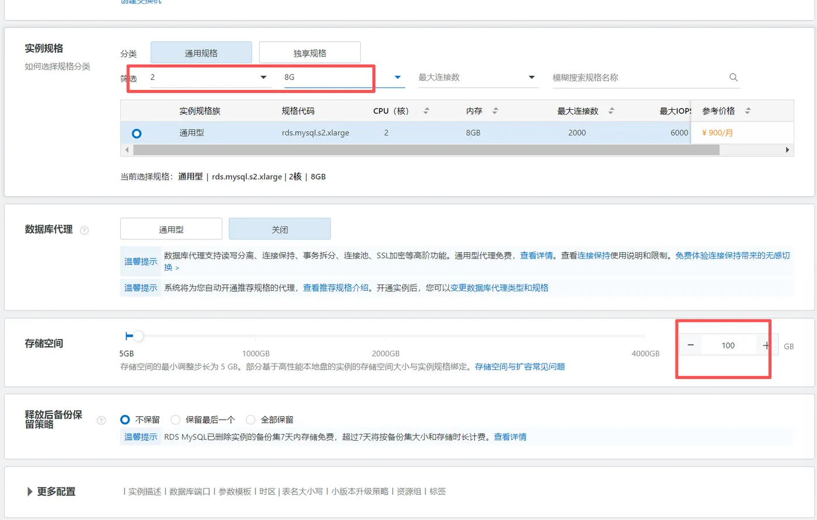817x520 pixels.
Task: Open the memory filter dropdown showing 8G
Action: click(344, 77)
